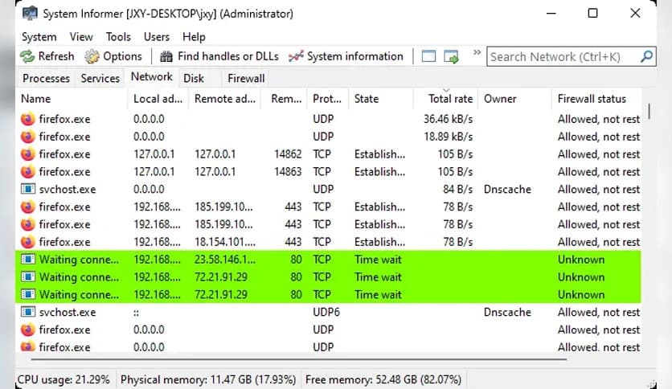The image size is (672, 389).
Task: Click the 18.89 kB/s total rate
Action: 448,137
